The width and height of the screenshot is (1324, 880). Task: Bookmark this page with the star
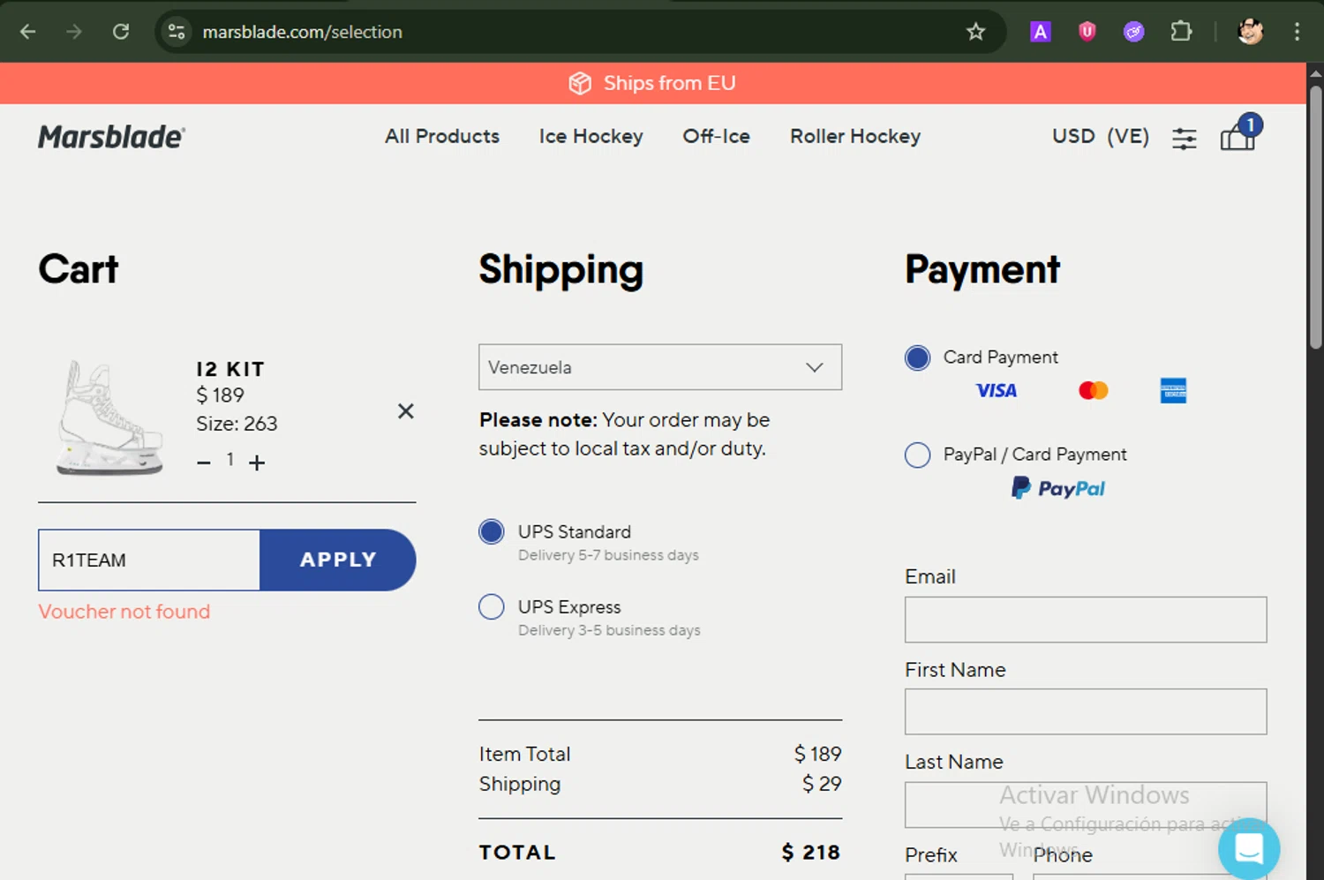pos(975,32)
